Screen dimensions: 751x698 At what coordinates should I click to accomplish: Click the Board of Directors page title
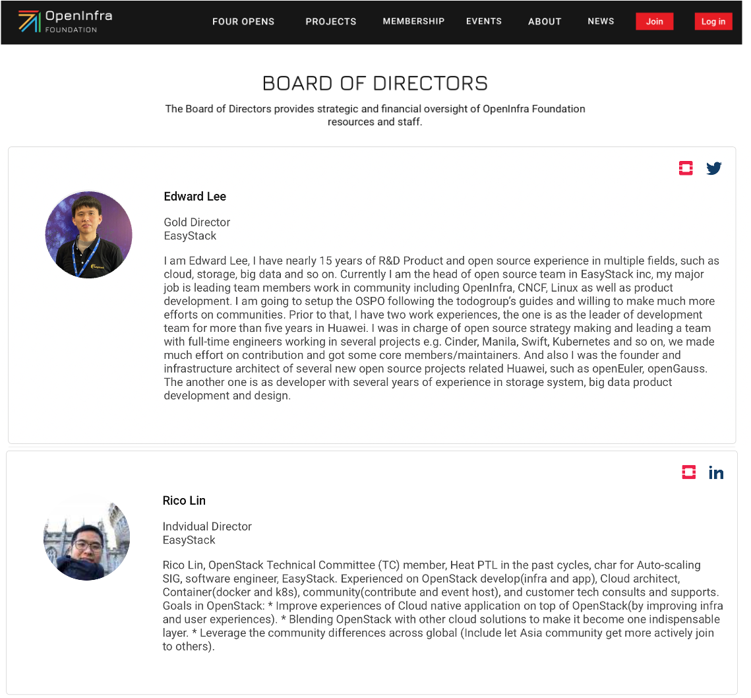click(x=375, y=84)
